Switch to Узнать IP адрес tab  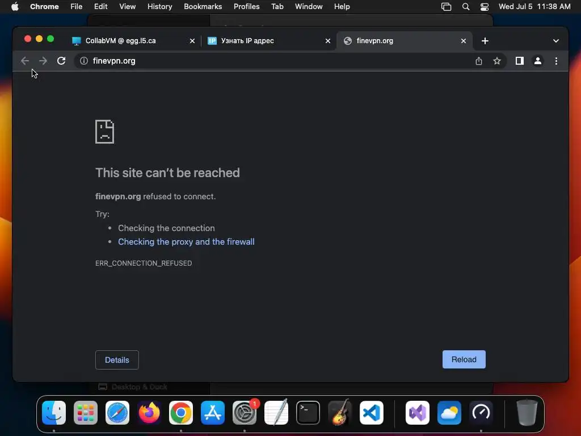268,41
